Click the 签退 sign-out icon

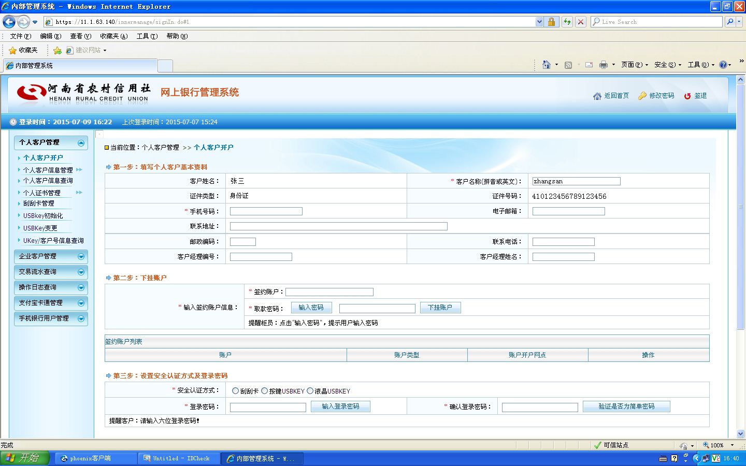click(687, 96)
